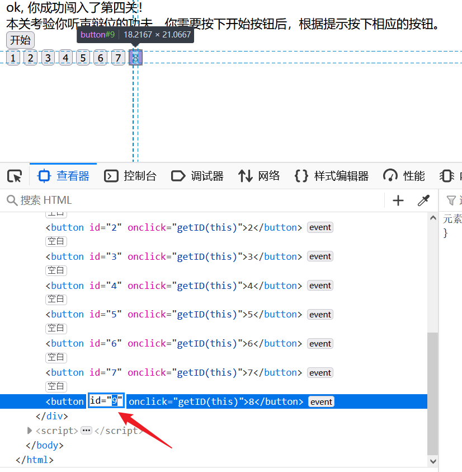Image resolution: width=462 pixels, height=472 pixels.
Task: Click page button 2
Action: coord(30,58)
